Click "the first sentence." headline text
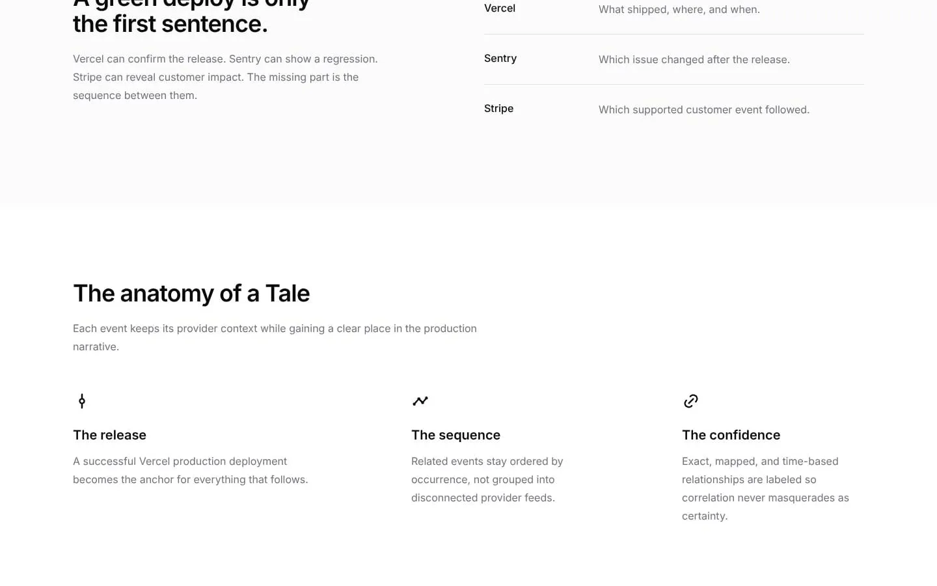This screenshot has width=937, height=586. coord(170,24)
